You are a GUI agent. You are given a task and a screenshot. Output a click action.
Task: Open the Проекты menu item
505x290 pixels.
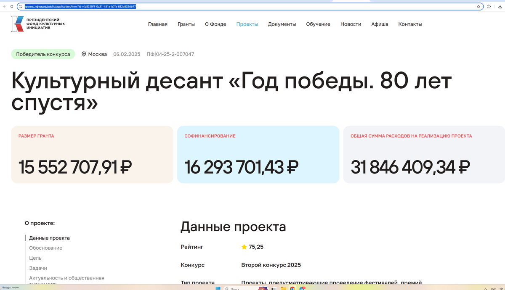247,24
